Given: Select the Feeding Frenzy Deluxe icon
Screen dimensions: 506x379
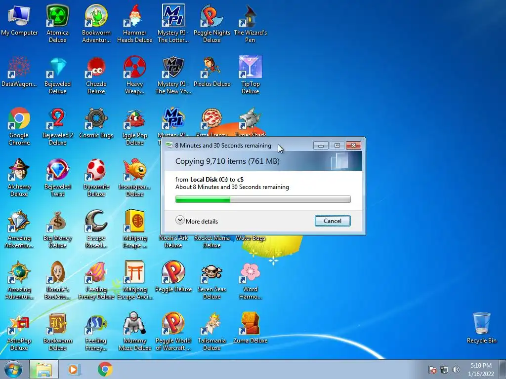Looking at the screenshot, I should pos(96,280).
